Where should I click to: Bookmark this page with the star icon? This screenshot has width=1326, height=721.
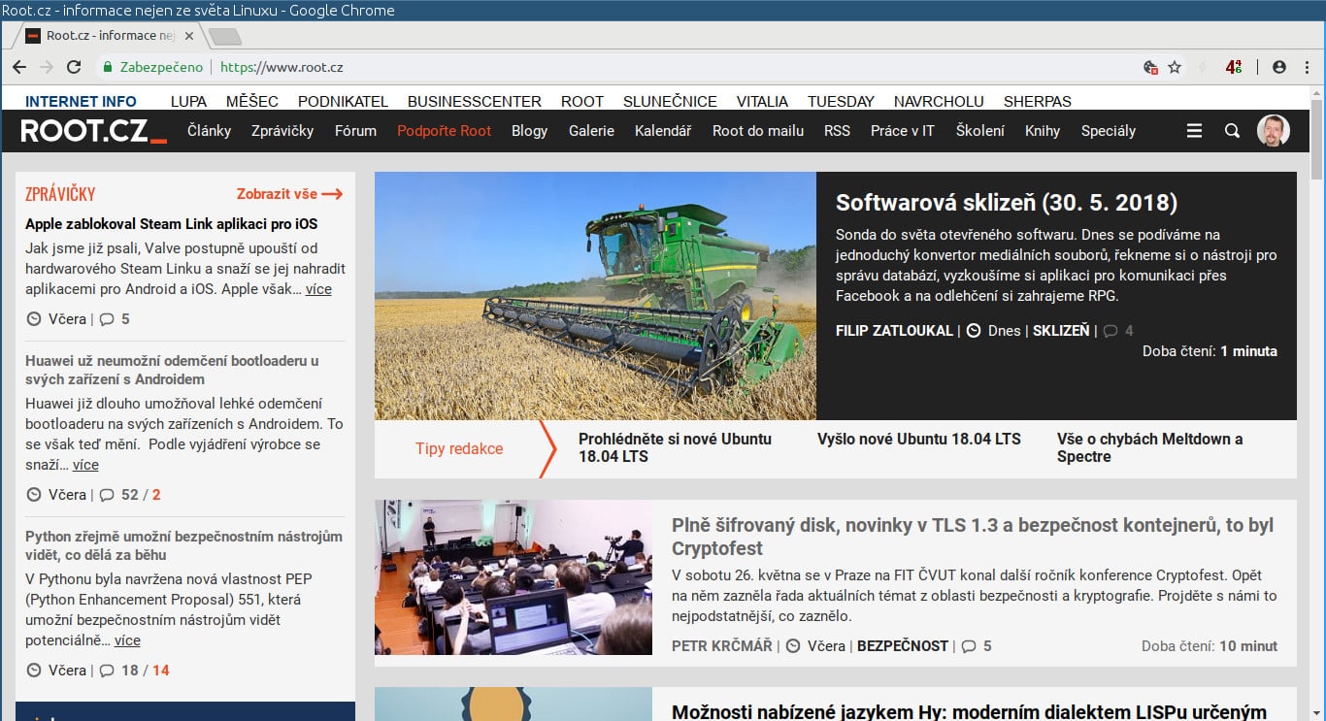click(1175, 67)
